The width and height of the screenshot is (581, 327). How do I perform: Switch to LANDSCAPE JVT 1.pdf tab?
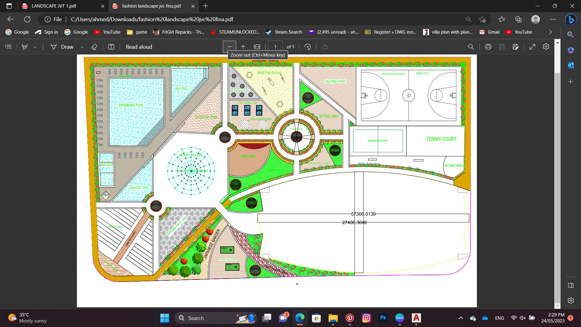pos(54,6)
